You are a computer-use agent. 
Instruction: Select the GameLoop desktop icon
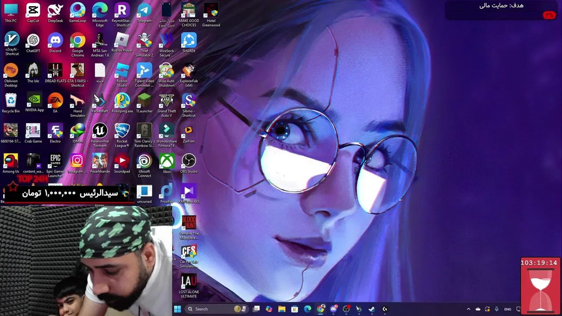click(78, 13)
